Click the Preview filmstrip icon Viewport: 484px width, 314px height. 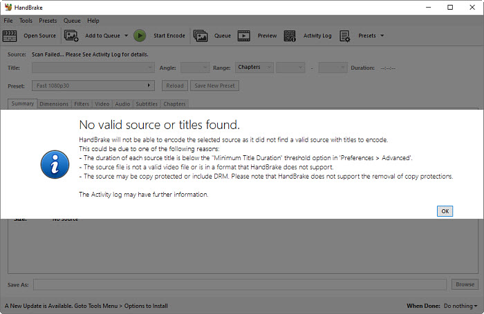(x=244, y=36)
